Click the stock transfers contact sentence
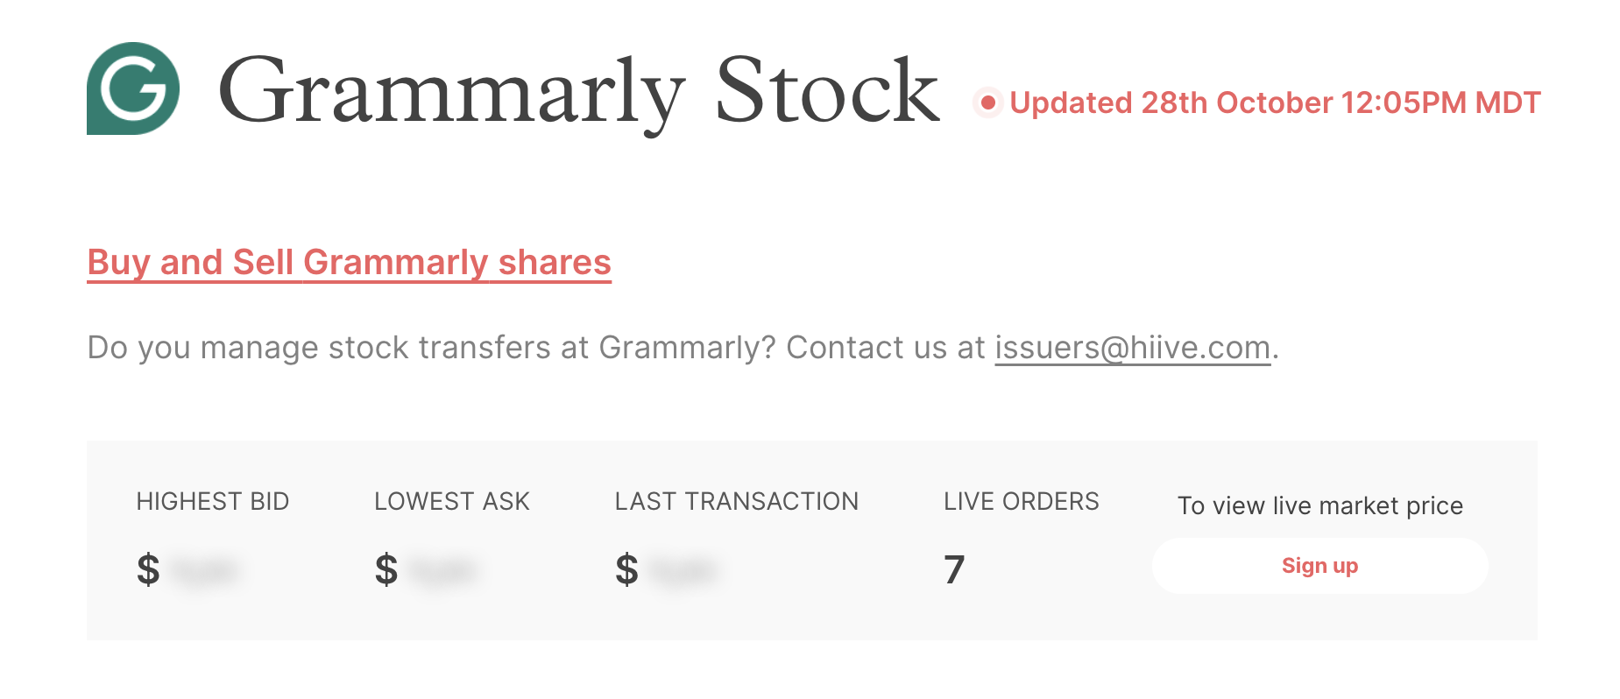The height and width of the screenshot is (699, 1620). click(534, 348)
